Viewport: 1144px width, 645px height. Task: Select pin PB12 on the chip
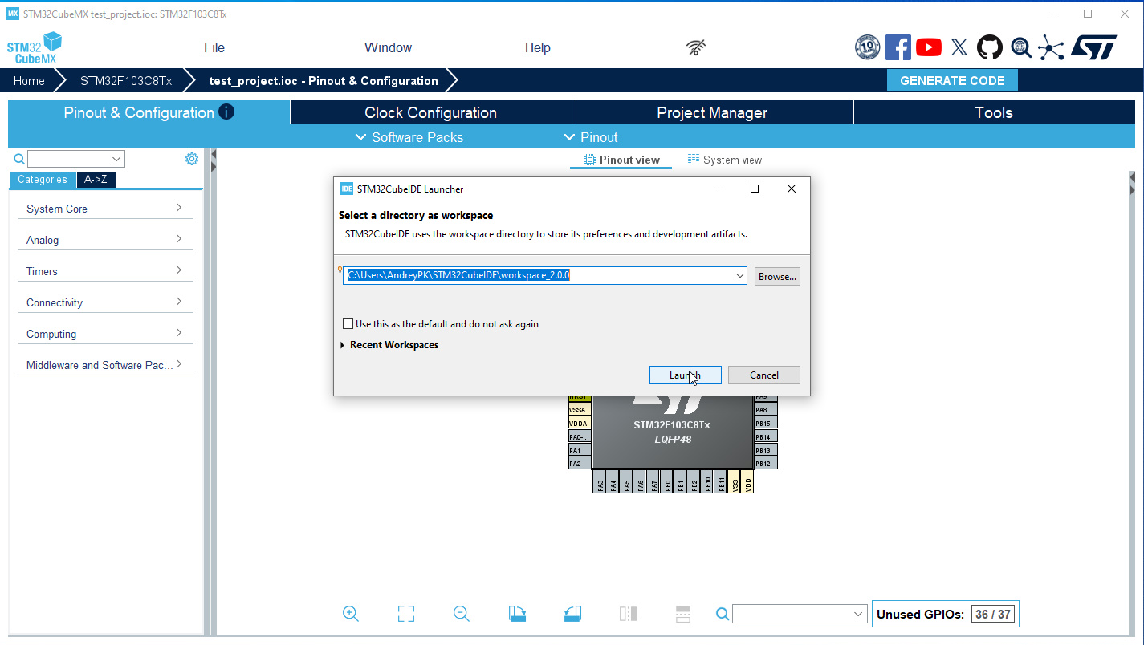tap(765, 464)
